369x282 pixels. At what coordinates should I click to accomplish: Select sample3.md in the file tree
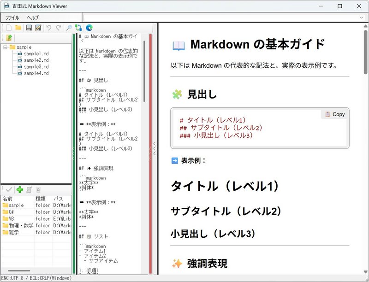tap(36, 67)
